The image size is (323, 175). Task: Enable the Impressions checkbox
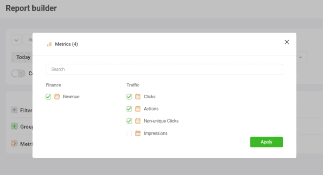[x=129, y=134]
